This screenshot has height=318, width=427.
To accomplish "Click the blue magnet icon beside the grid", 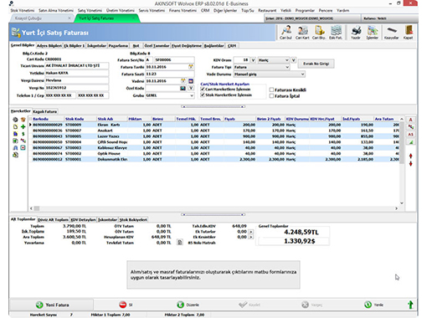I will pos(15,148).
